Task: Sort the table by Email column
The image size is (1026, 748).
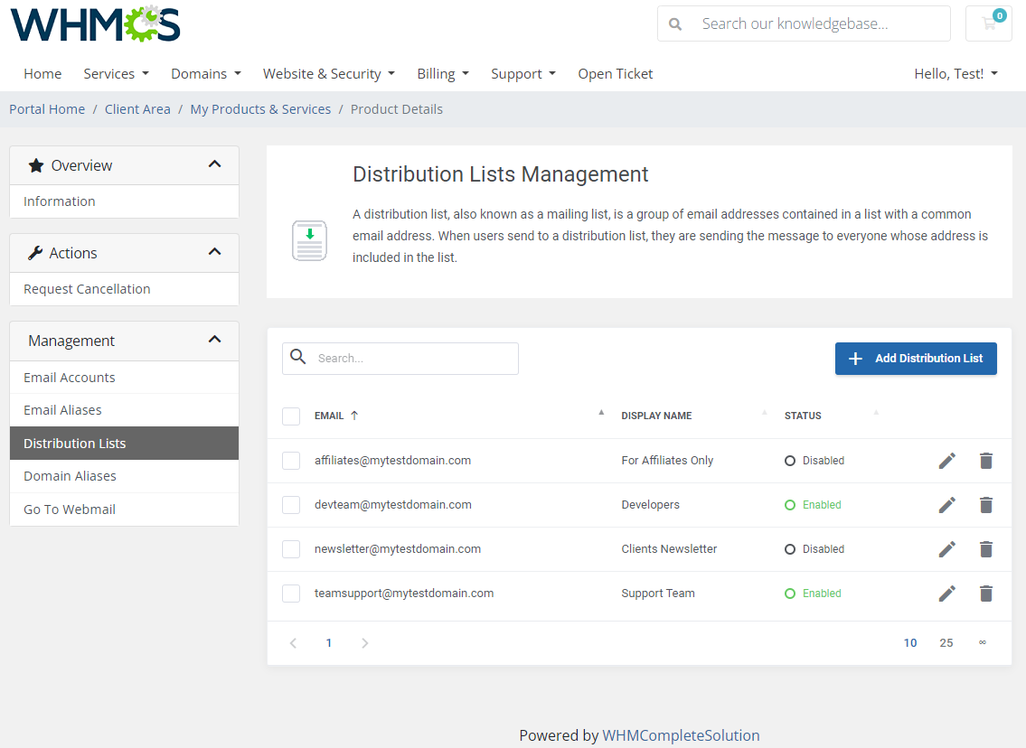Action: pos(330,416)
